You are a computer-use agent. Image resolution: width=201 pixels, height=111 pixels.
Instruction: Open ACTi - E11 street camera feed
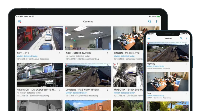tap(40, 38)
